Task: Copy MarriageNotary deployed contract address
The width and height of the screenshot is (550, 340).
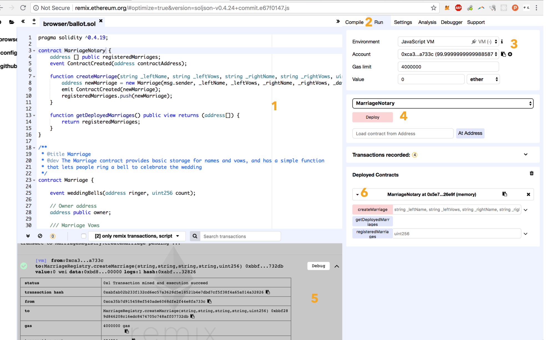Action: pos(505,194)
